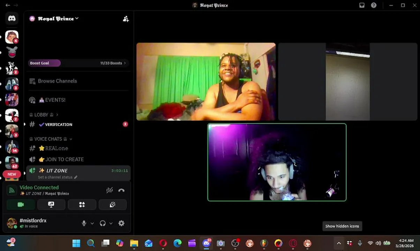
Task: Click Set a channel status
Action: [58, 177]
